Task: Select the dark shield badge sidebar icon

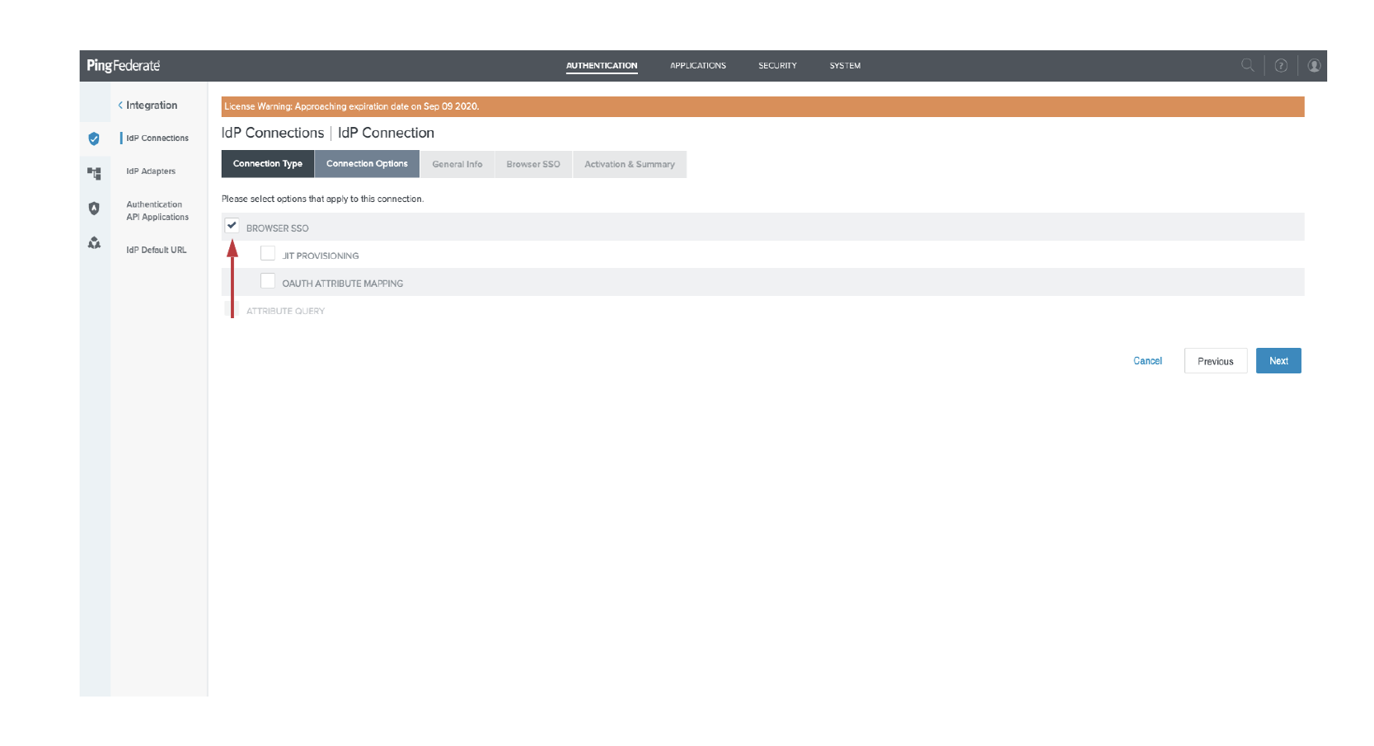Action: coord(94,209)
